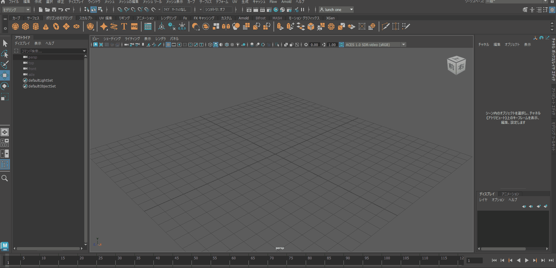Image resolution: width=556 pixels, height=268 pixels.
Task: Select defaultLightSet in the outliner
Action: [x=41, y=80]
